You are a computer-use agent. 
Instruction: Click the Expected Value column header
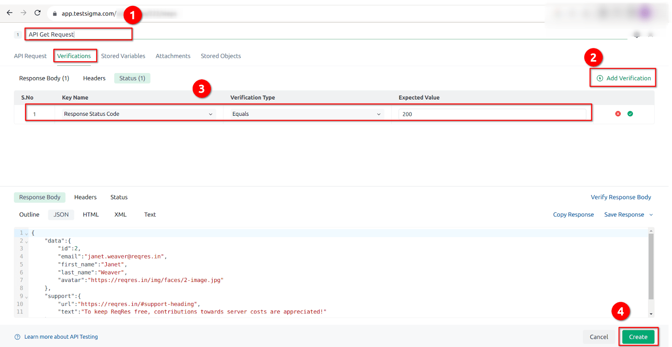click(419, 97)
